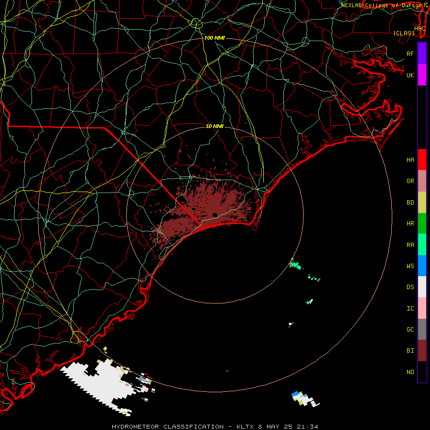Image resolution: width=430 pixels, height=430 pixels.
Task: Click the 'RA' legend label text
Action: 410,245
